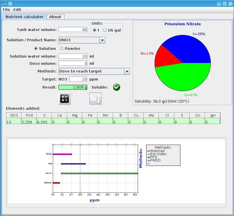
Task: Choose the Solution radio option
Action: 36,48
